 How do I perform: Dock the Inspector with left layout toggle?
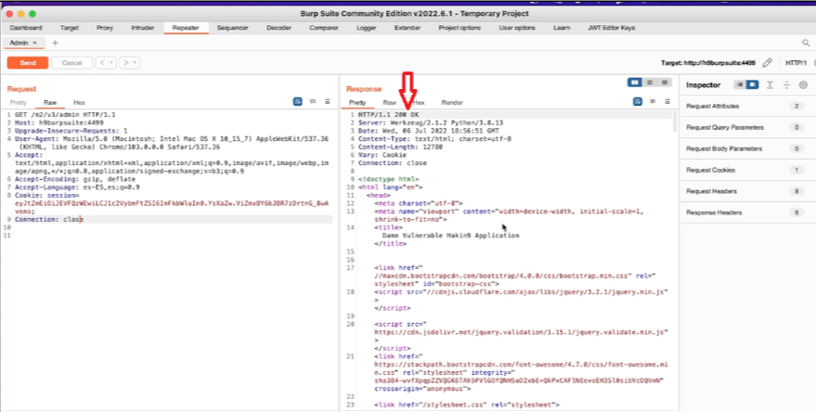click(x=740, y=84)
